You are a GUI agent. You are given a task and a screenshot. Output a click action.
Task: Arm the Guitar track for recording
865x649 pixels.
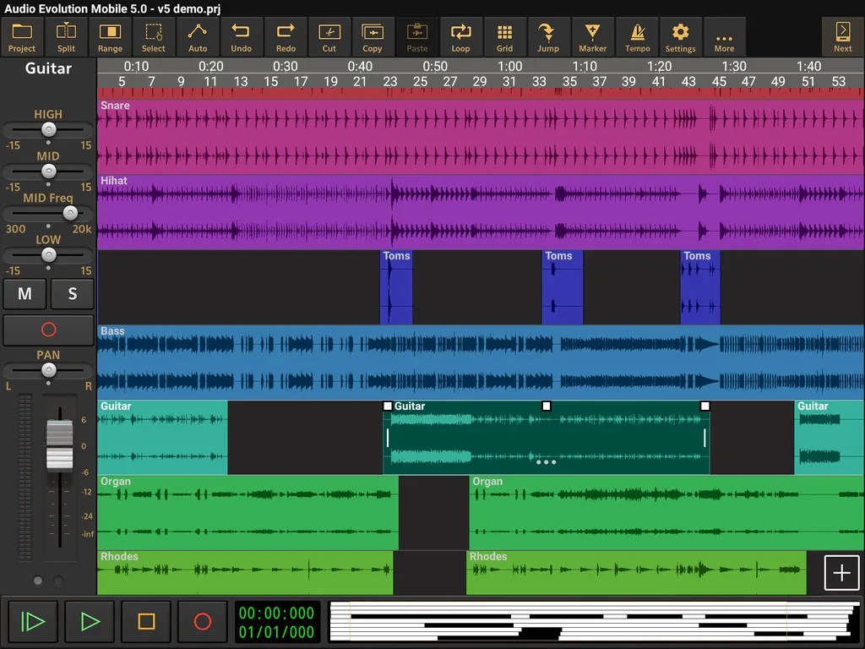(x=48, y=330)
